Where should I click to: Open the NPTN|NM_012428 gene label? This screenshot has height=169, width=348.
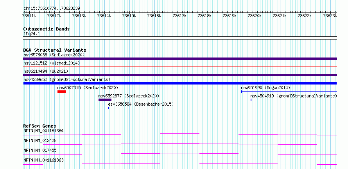(x=40, y=140)
